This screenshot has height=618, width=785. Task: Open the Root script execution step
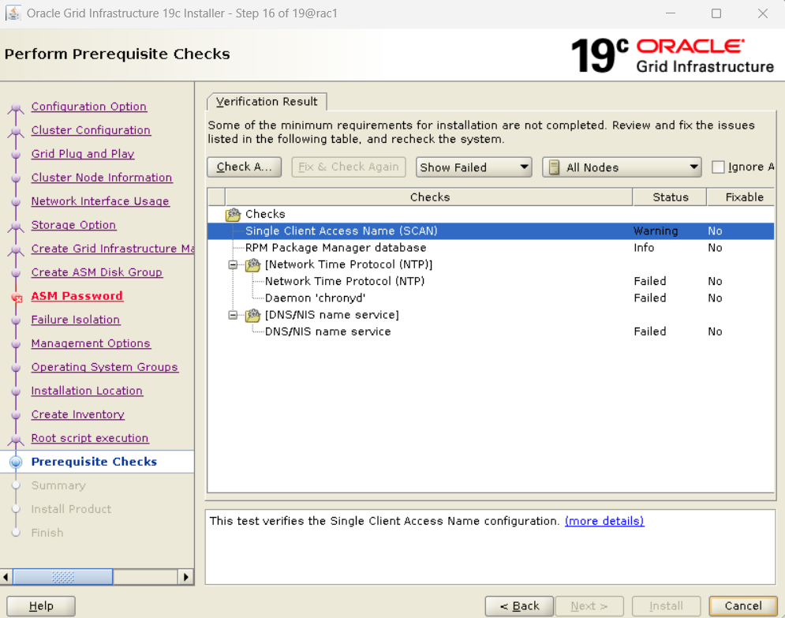tap(90, 438)
